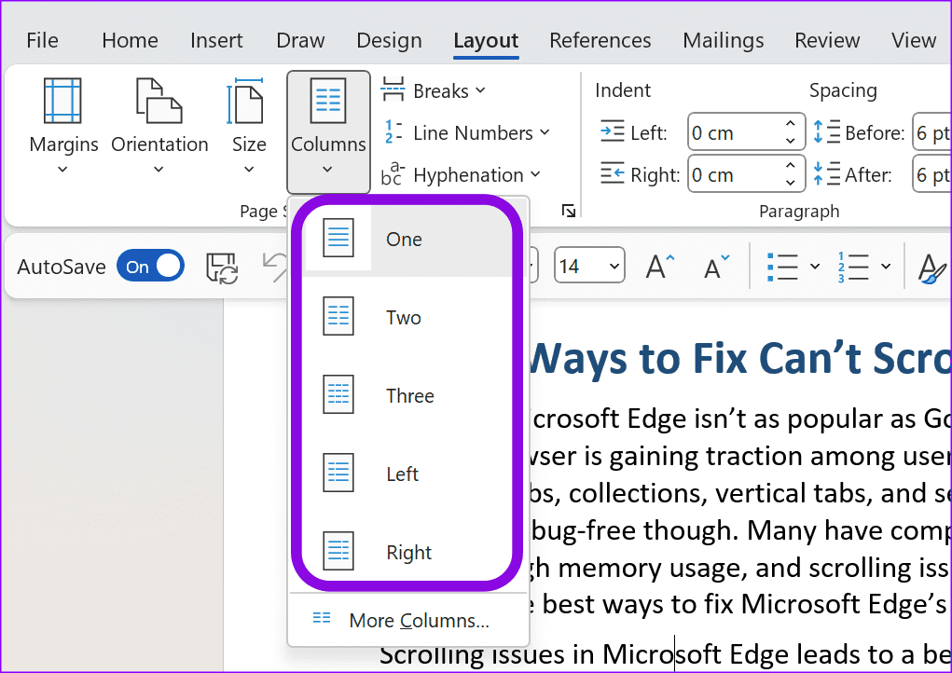
Task: Open the Orientation options
Action: (x=159, y=126)
